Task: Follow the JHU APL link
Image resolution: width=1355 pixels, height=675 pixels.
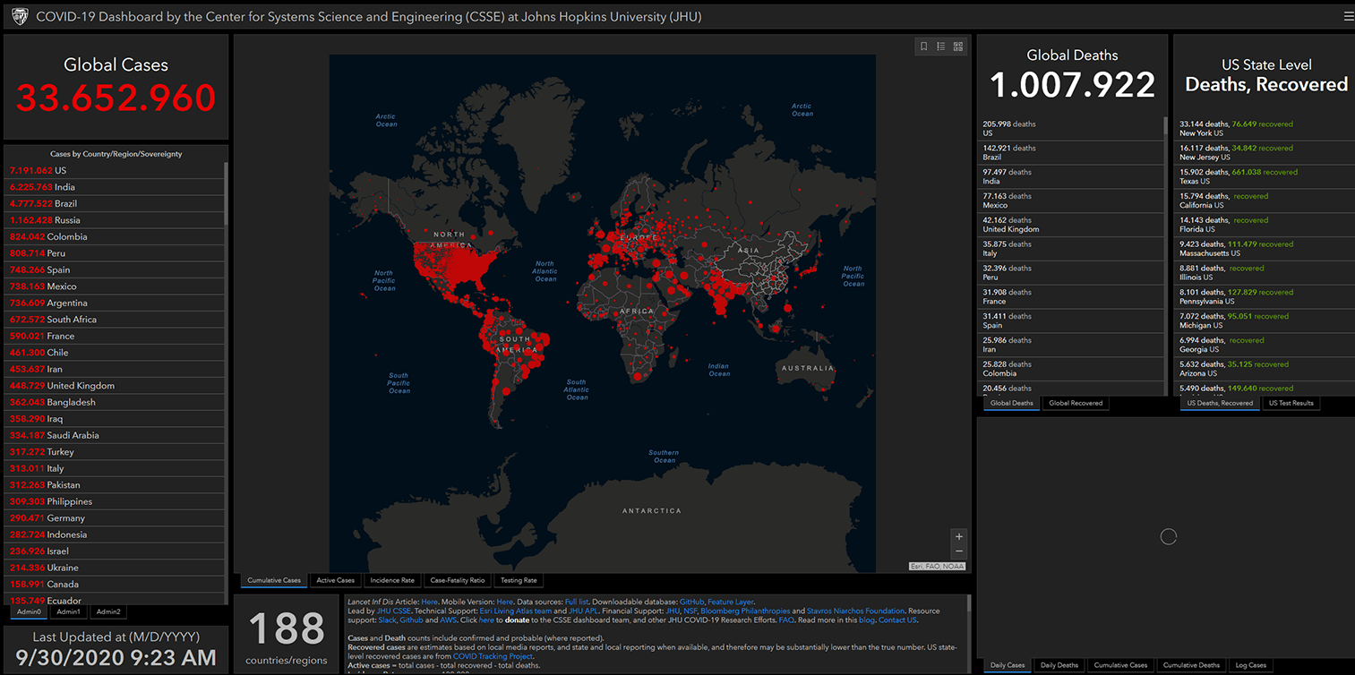Action: pos(583,611)
